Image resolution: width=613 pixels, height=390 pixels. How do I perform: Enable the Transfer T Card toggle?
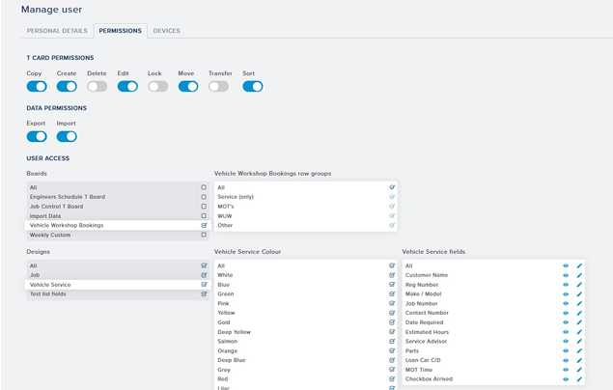(219, 86)
